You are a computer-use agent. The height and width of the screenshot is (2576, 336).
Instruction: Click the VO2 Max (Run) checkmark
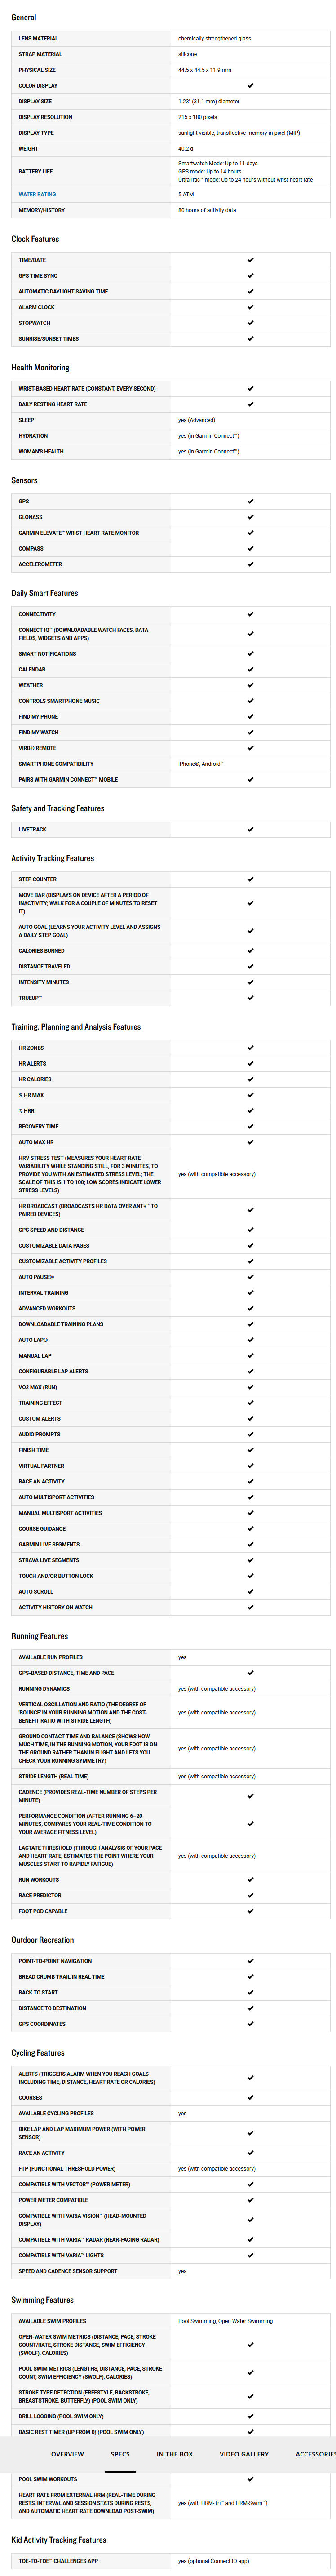pyautogui.click(x=250, y=1387)
